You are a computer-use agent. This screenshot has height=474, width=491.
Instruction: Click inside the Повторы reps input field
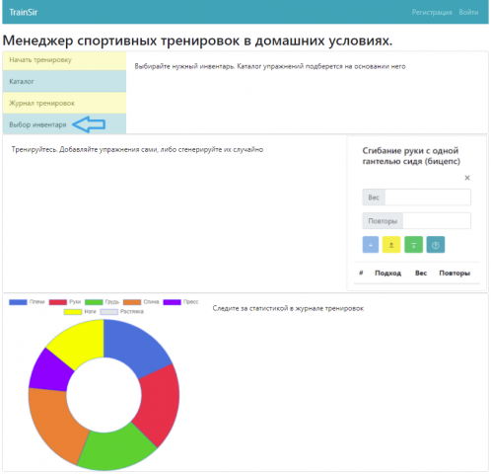pos(437,221)
